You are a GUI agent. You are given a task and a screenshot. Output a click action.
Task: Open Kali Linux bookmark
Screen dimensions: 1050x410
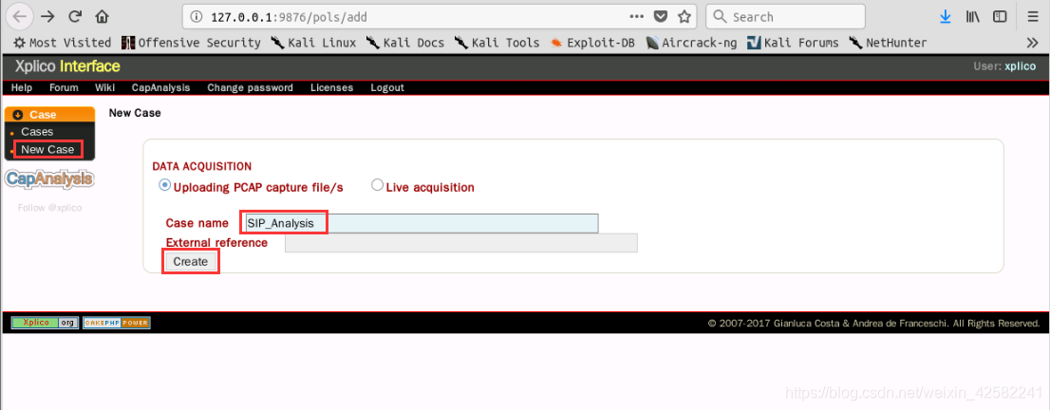313,43
